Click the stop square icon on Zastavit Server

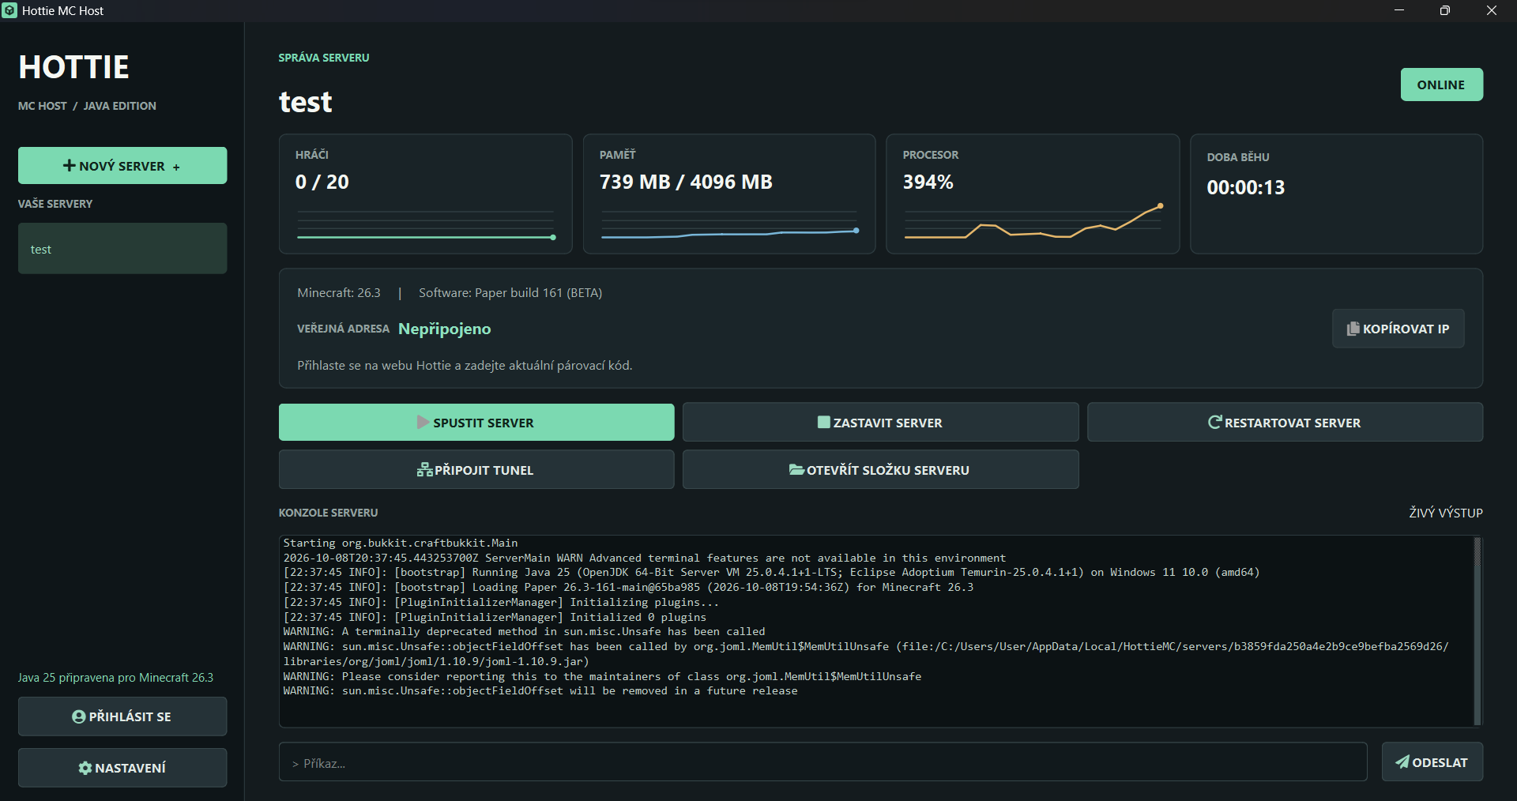(x=824, y=423)
